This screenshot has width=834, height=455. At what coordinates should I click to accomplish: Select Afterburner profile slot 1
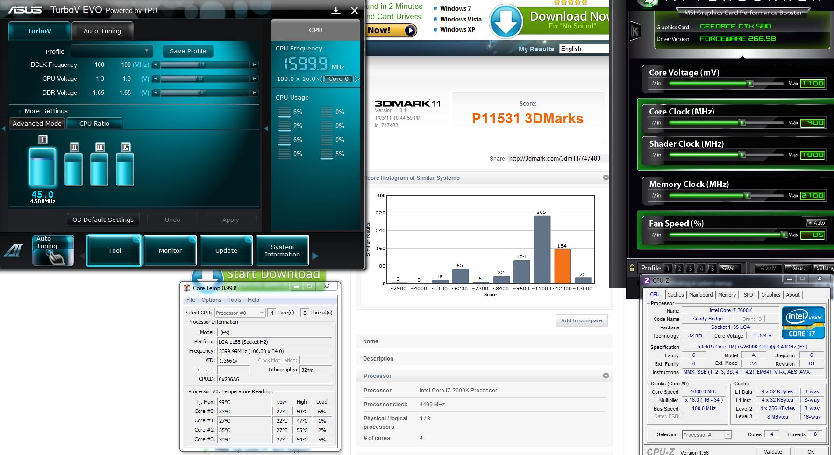668,268
